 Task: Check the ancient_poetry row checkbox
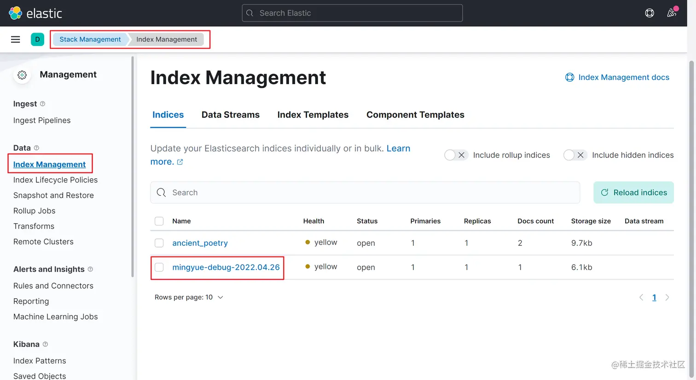click(159, 243)
